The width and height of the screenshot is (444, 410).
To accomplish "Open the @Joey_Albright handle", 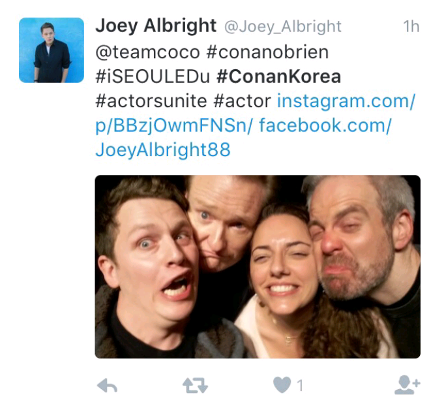I will [283, 27].
